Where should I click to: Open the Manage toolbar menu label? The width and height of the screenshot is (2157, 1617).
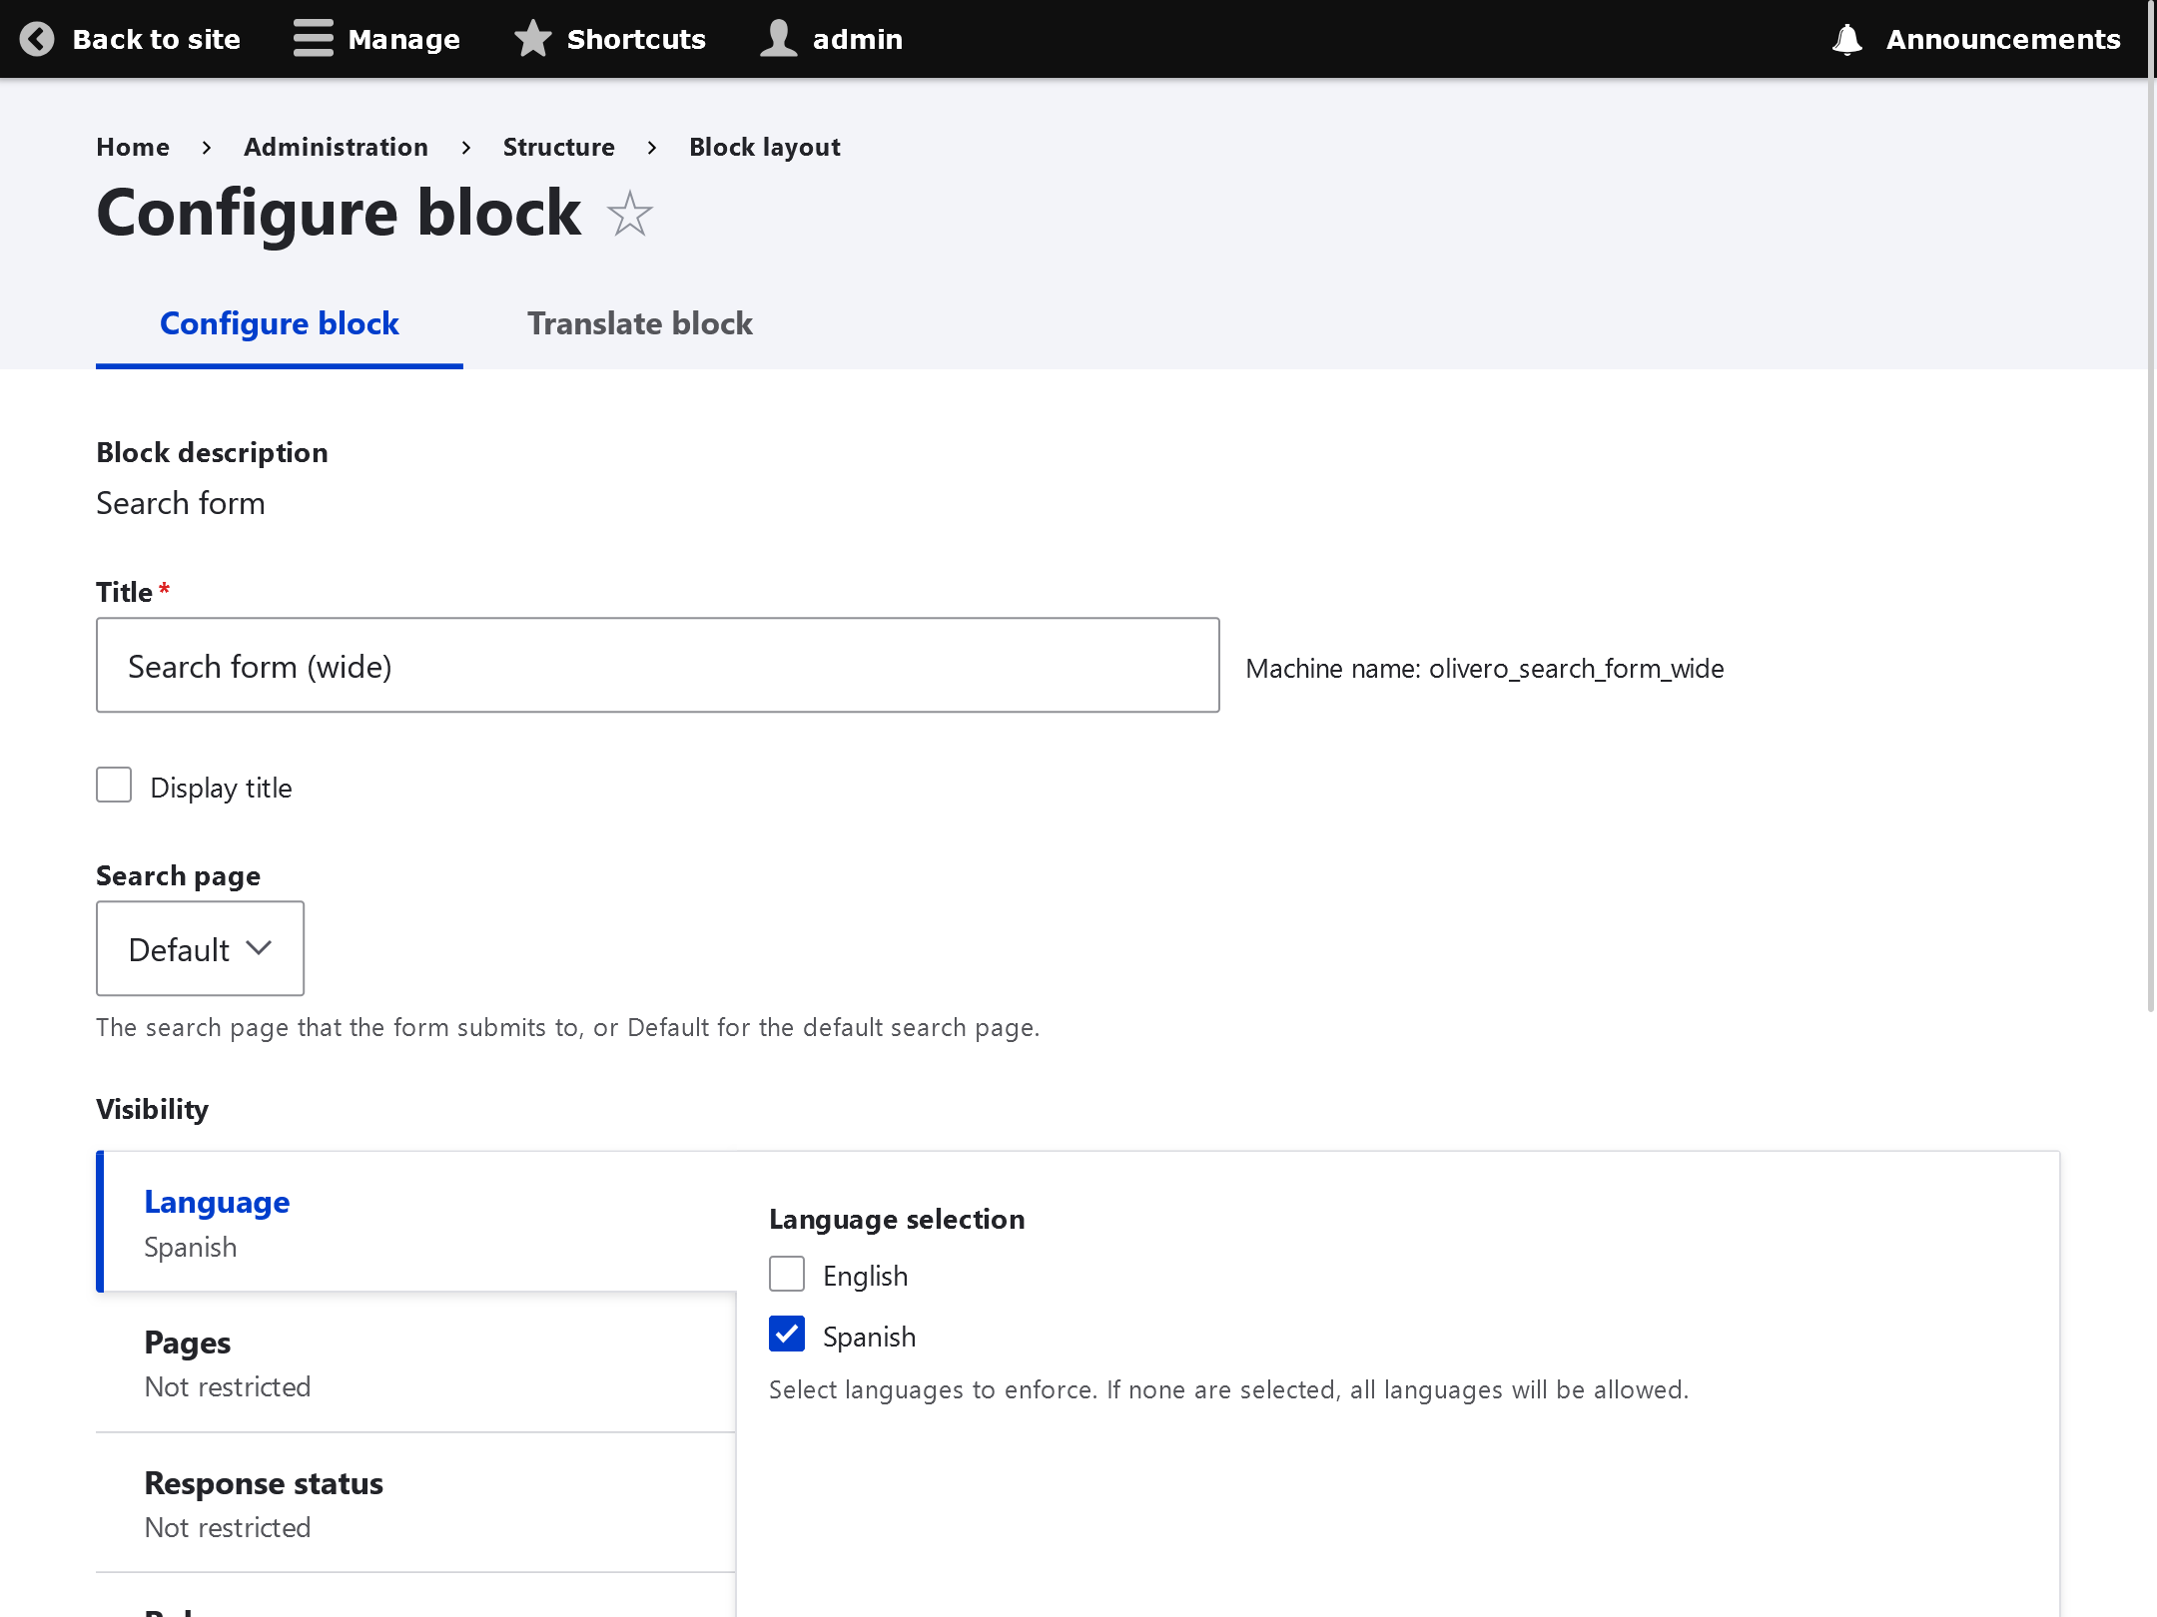tap(404, 39)
